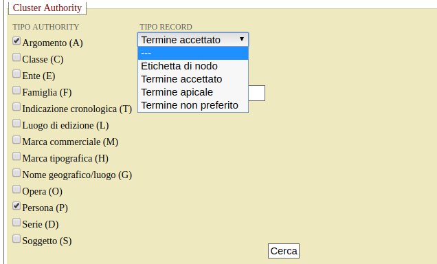
Task: Check the Famiglia (F) option
Action: [16, 90]
